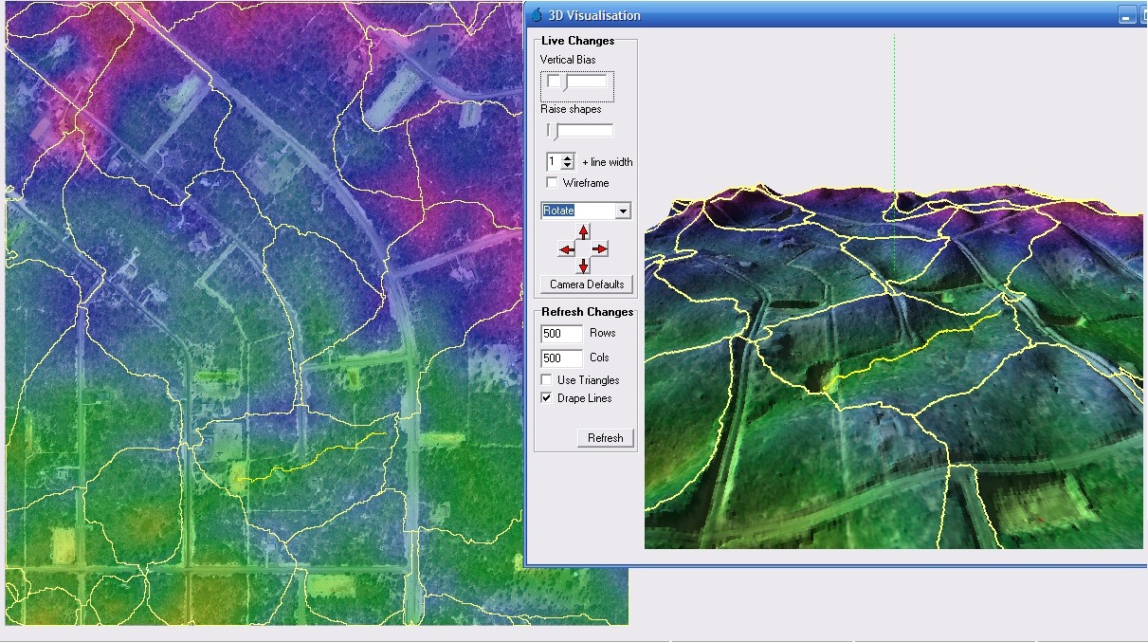Enable the Wireframe checkbox
Image resolution: width=1148 pixels, height=642 pixels.
click(552, 183)
